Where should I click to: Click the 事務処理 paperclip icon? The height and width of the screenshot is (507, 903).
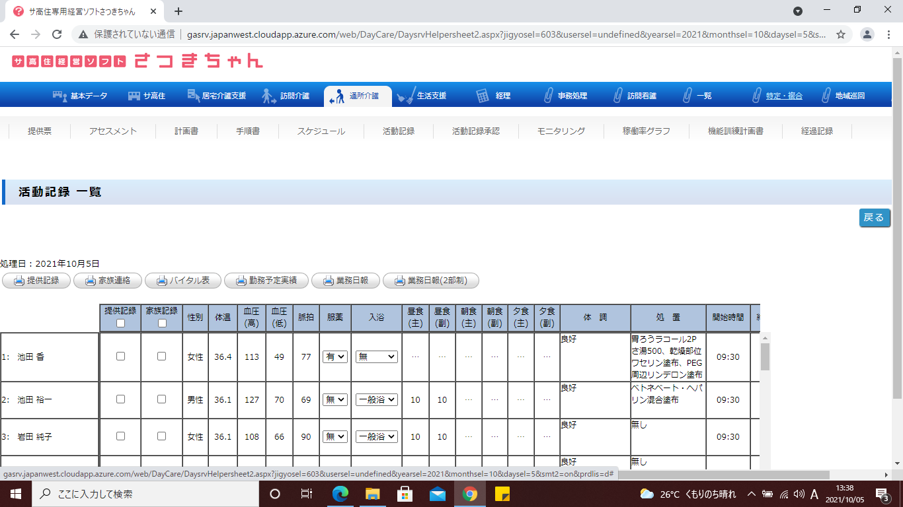pyautogui.click(x=548, y=96)
